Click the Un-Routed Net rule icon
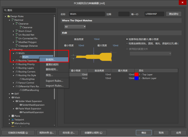Viewport: 188px width, 137px height. (17, 35)
